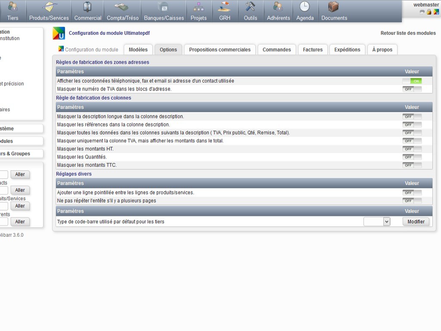Toggle 'Masquer la description longue' switch
Screen dimensions: 441x331
tap(412, 116)
